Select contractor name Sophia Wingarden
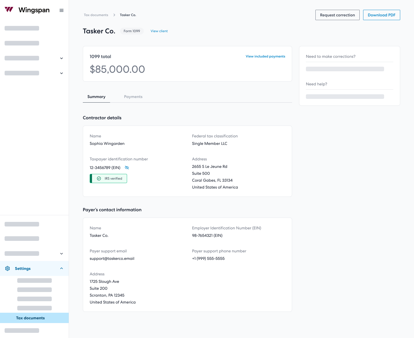 (107, 143)
